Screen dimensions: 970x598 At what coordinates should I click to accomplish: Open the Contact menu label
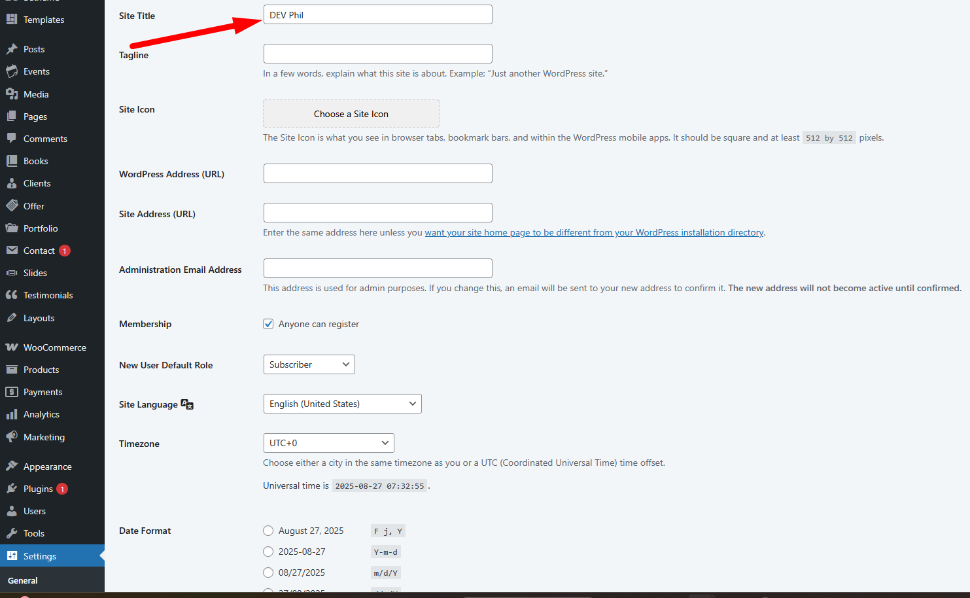click(x=39, y=251)
